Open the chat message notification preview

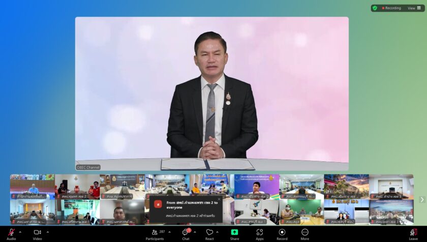pos(186,209)
